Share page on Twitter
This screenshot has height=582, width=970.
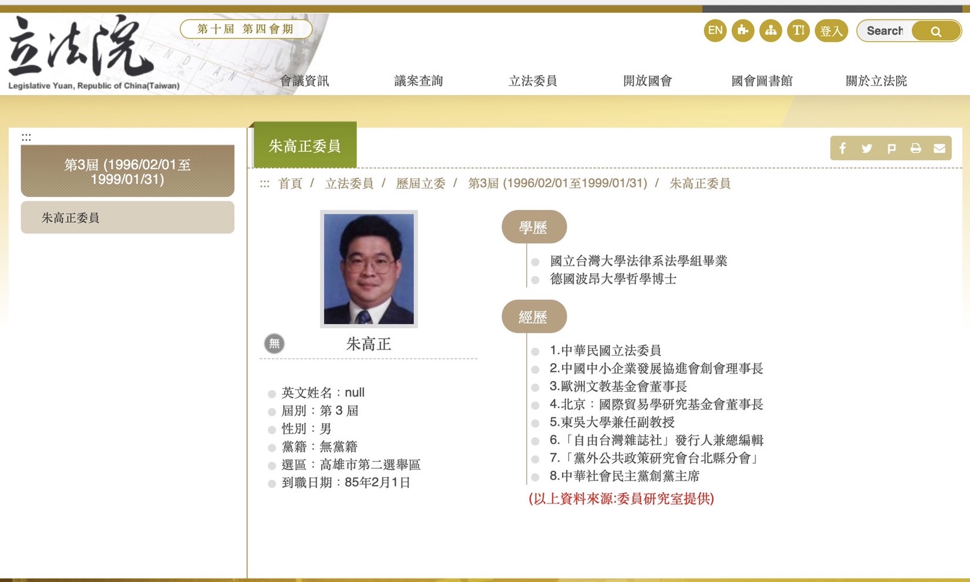[x=867, y=148]
